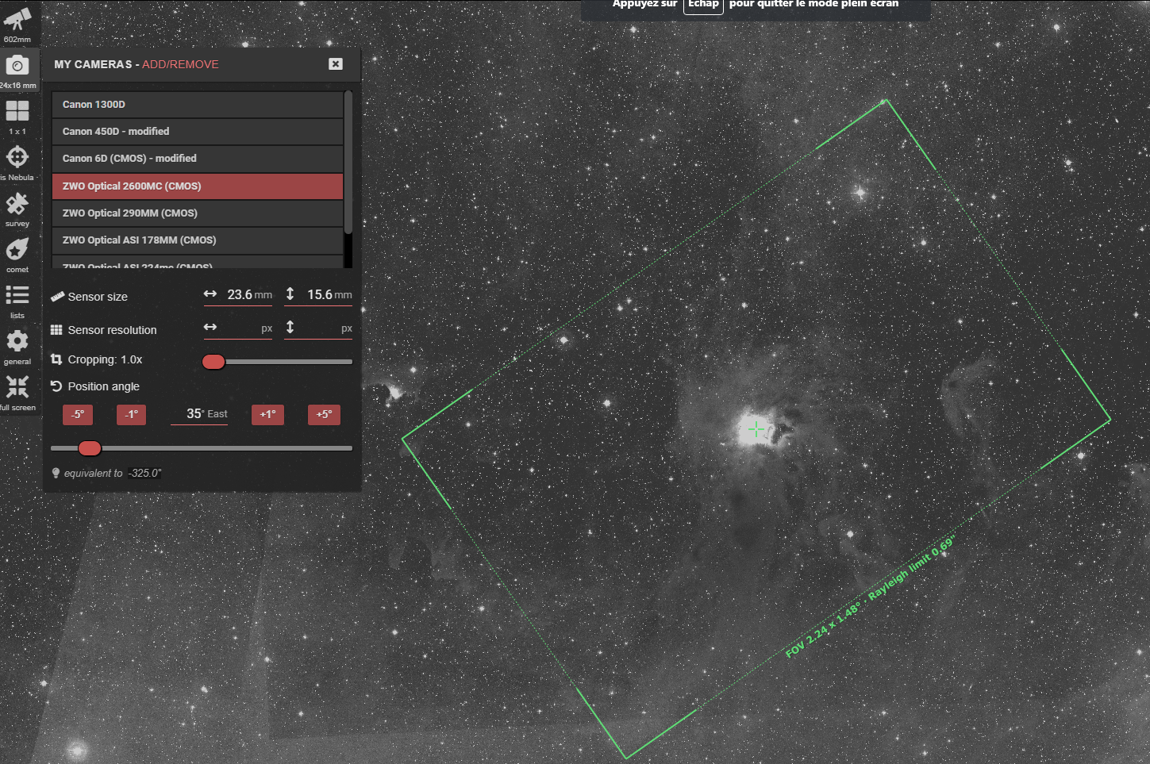Decrease position angle by 1 degree
1150x764 pixels.
[132, 414]
